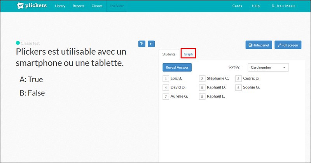This screenshot has height=163, width=311.
Task: Switch to the Graph tab
Action: pyautogui.click(x=189, y=54)
